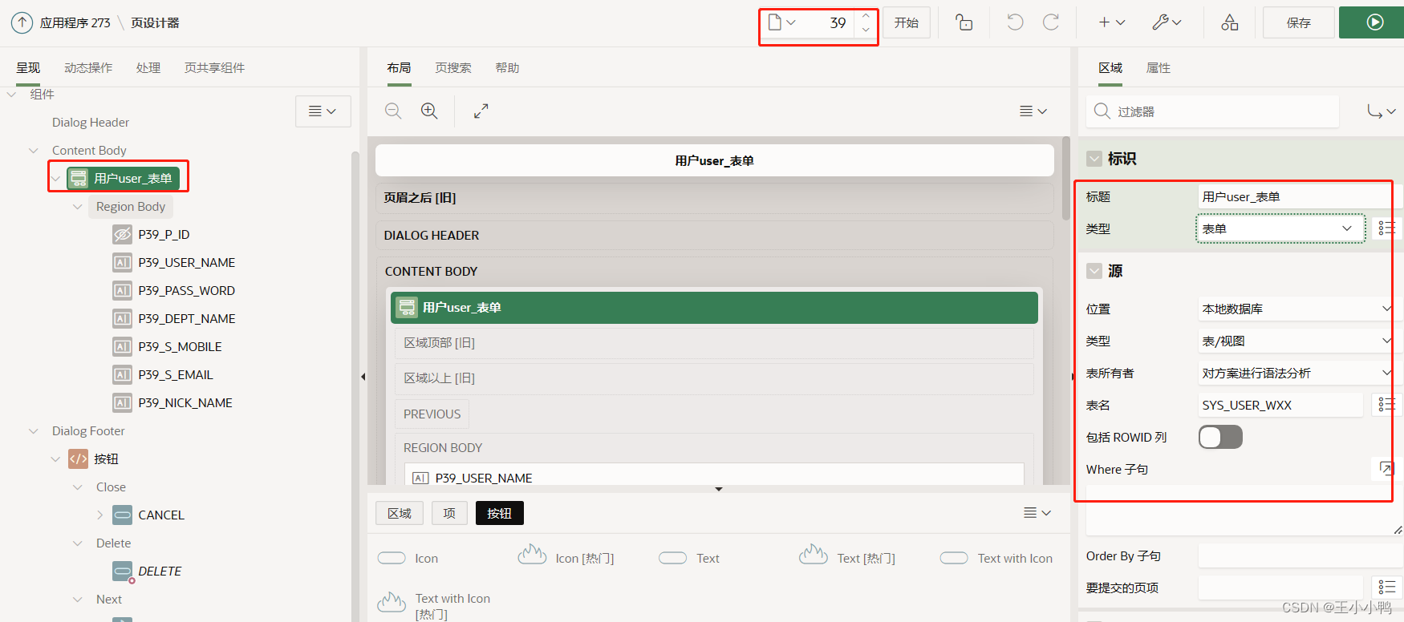Screen dimensions: 1404x622
Task: Collapse the 源 section
Action: 1094,271
